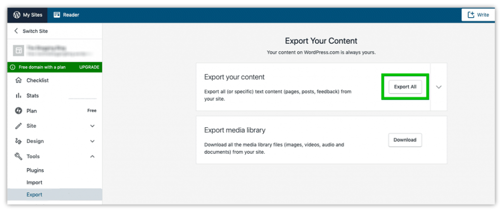Click the 'Export media library' heading

235,130
